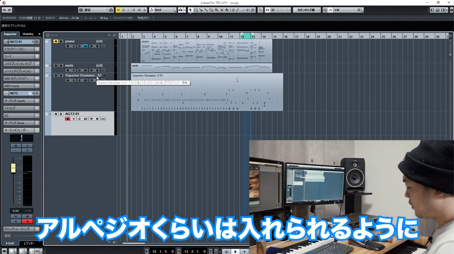The width and height of the screenshot is (454, 254).
Task: Open the toolbar setup gear icon
Action: pos(452,10)
